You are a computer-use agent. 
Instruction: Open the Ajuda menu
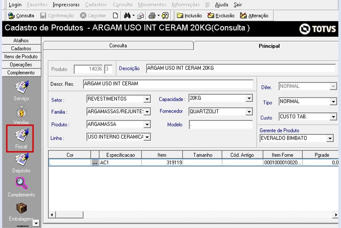[x=222, y=5]
